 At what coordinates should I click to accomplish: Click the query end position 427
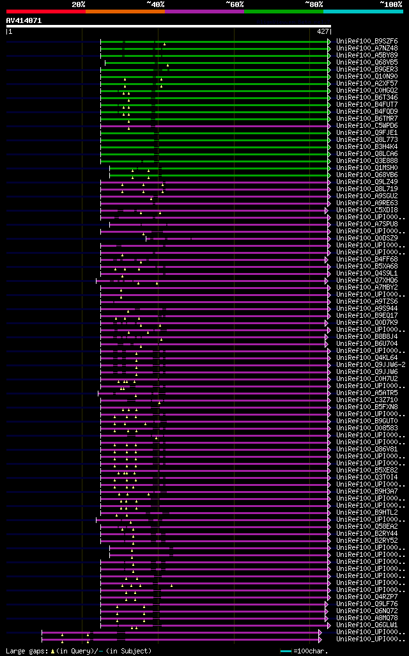point(323,31)
